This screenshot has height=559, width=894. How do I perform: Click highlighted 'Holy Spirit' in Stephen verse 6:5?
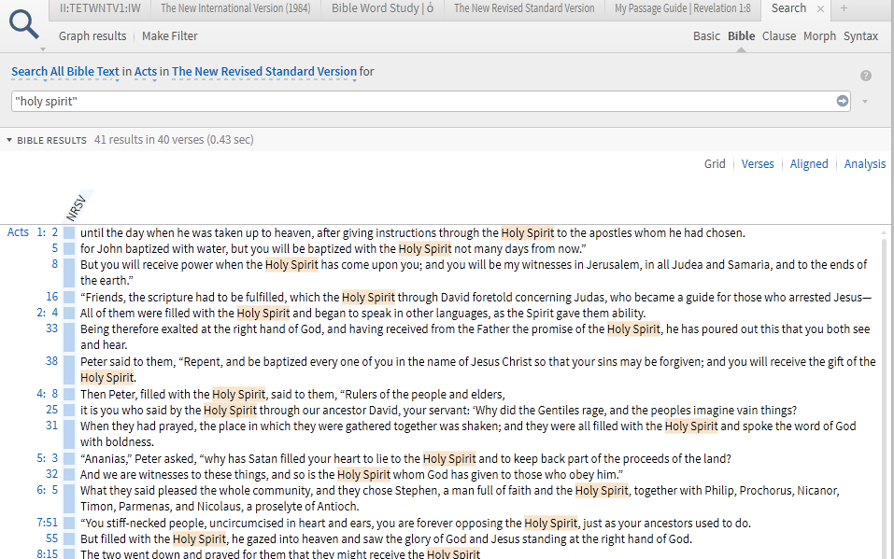(602, 490)
